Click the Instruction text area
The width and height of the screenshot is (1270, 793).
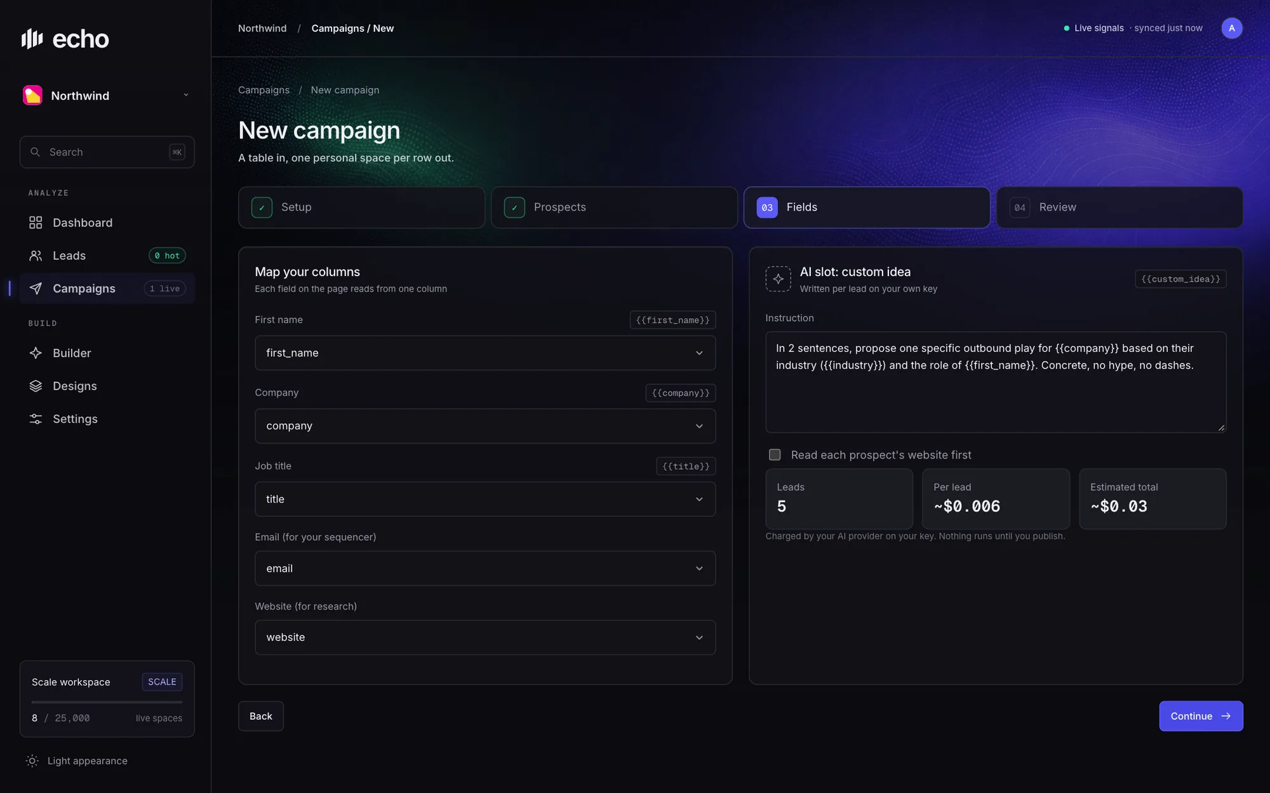pyautogui.click(x=996, y=383)
